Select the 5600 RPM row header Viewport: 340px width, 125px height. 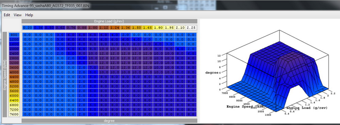pyautogui.click(x=14, y=91)
